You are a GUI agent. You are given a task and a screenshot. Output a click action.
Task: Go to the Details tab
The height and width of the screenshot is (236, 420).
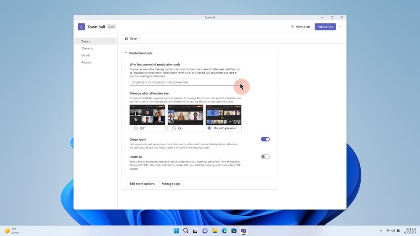tap(95, 41)
